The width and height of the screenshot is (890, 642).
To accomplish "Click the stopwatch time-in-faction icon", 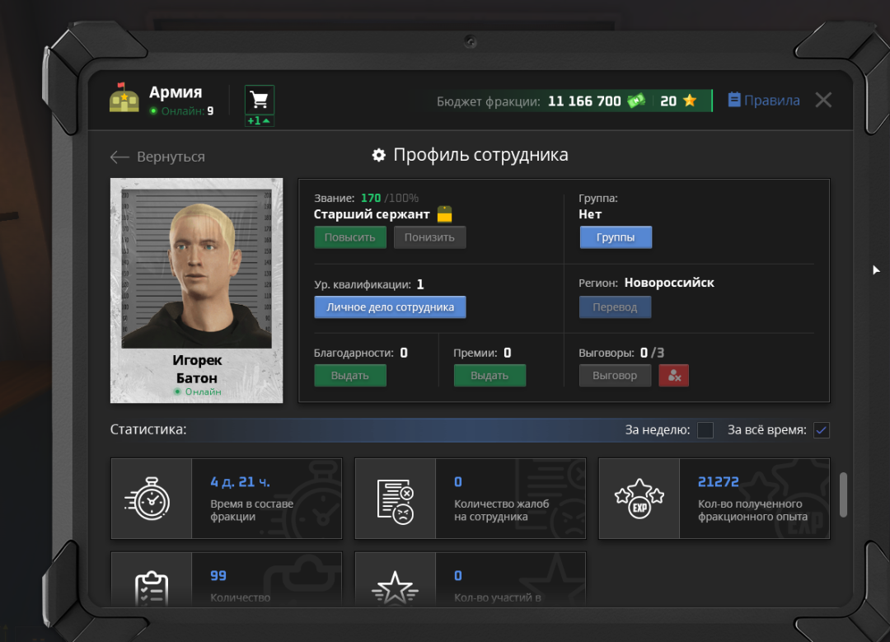I will tap(151, 499).
